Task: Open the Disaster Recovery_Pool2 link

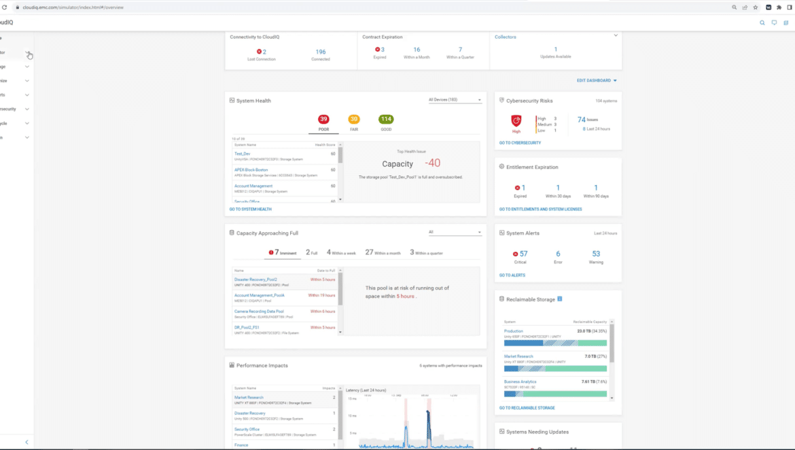Action: click(255, 280)
